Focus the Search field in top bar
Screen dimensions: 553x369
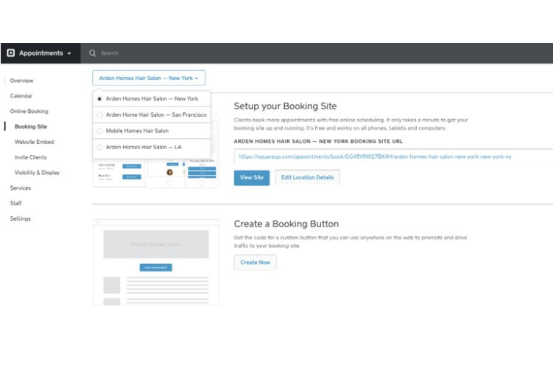click(x=109, y=53)
